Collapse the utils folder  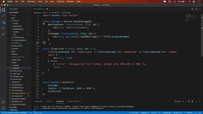14,35
